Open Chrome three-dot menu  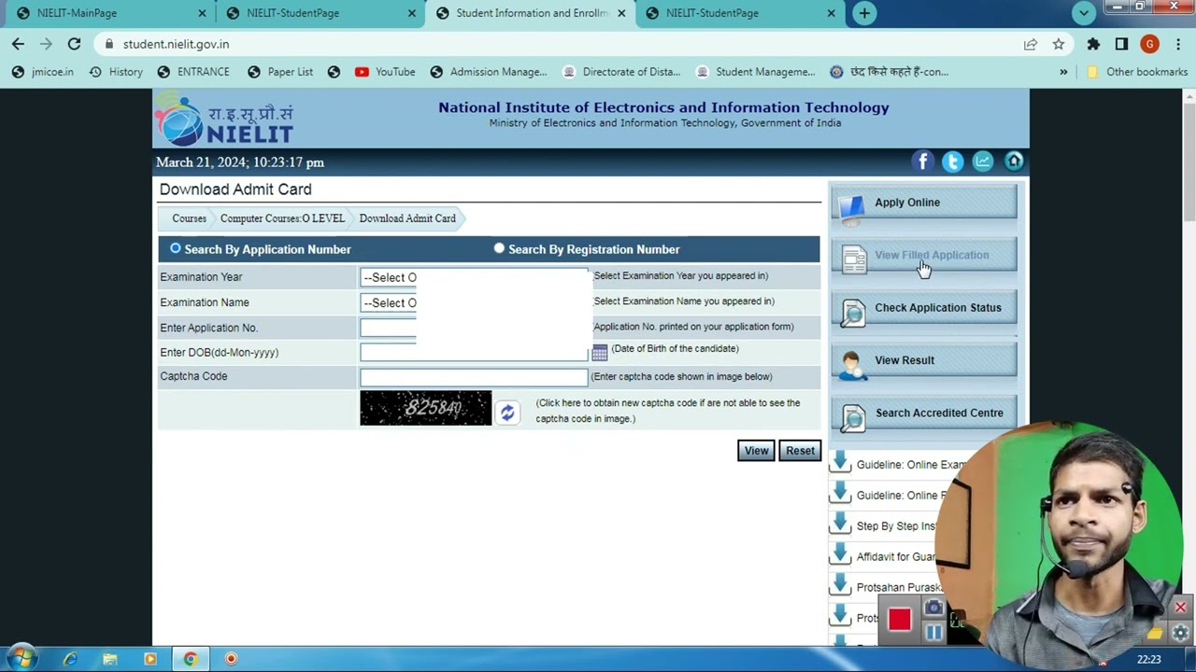point(1176,44)
